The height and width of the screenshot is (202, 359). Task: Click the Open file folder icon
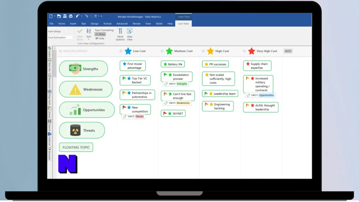[x=59, y=16]
